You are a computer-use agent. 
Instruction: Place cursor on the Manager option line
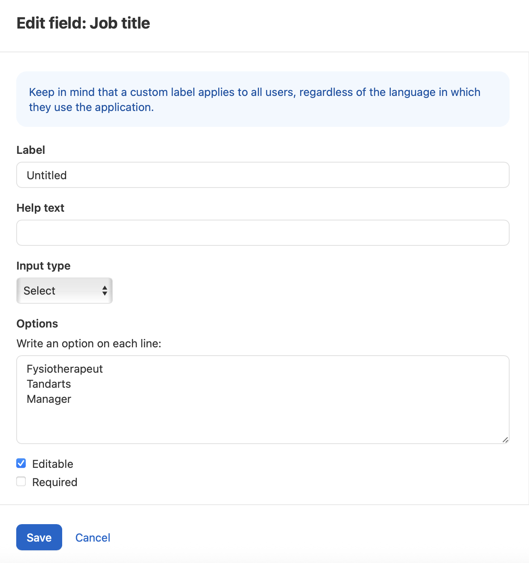click(49, 399)
